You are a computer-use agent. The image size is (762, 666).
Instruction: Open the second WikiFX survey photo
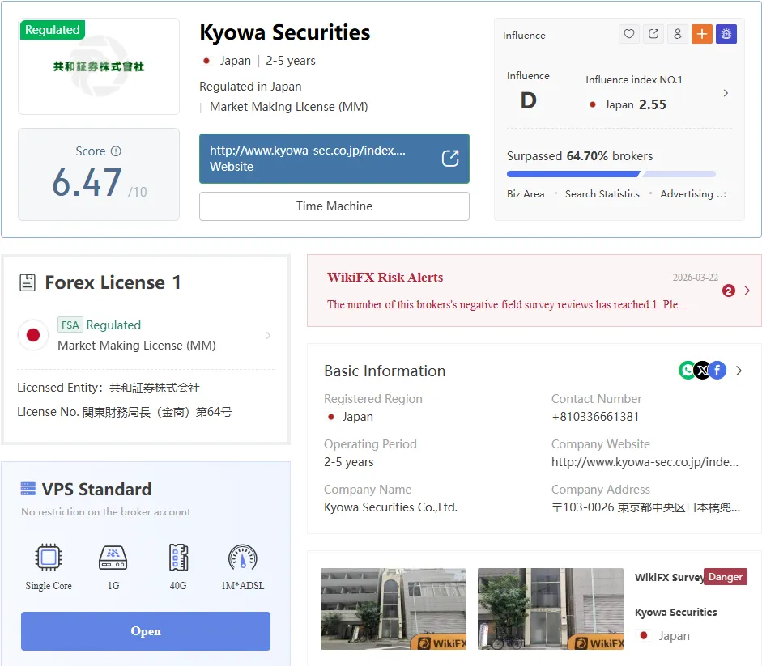551,609
